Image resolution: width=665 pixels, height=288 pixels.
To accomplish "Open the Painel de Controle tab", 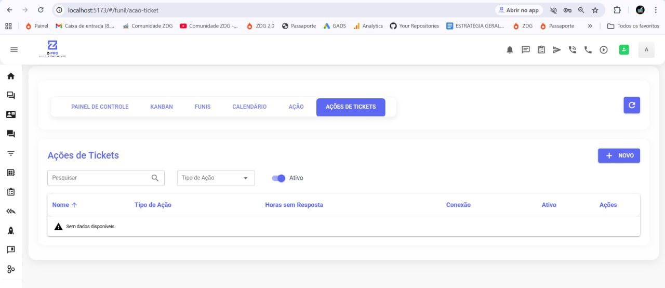I will [x=100, y=107].
